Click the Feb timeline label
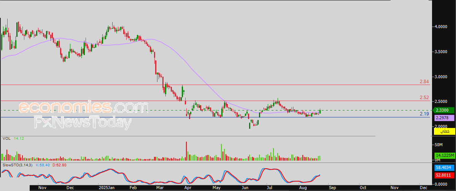Viewport: 456px width, 191px height. click(x=133, y=188)
